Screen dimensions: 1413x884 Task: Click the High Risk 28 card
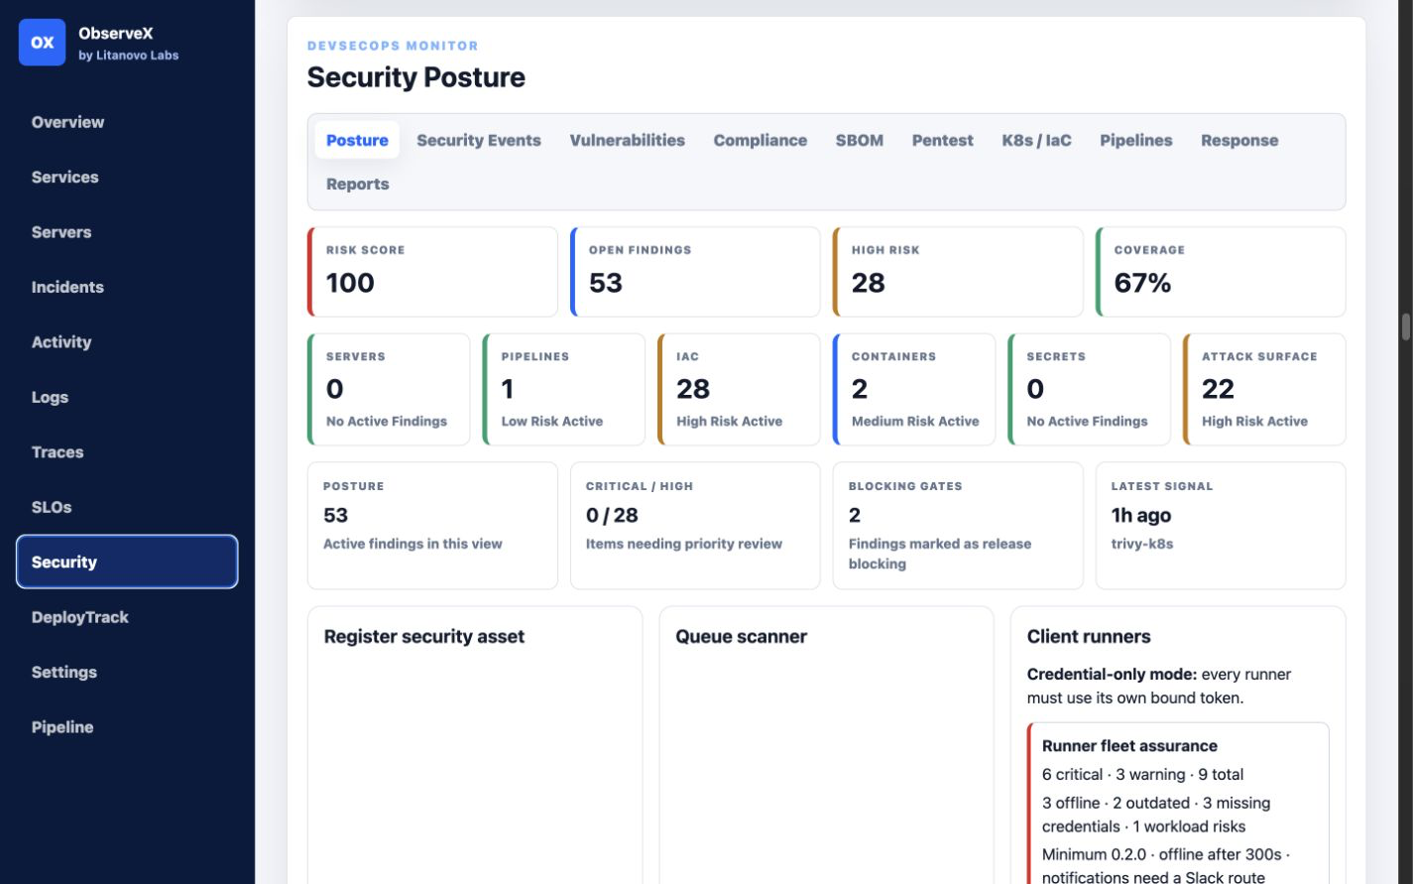958,272
